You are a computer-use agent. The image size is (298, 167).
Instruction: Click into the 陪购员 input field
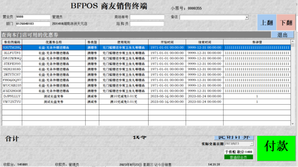[147, 24]
